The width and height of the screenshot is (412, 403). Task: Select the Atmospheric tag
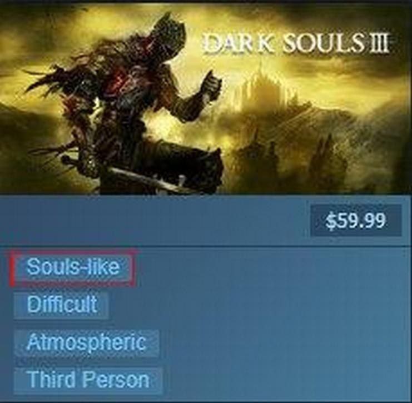click(86, 343)
